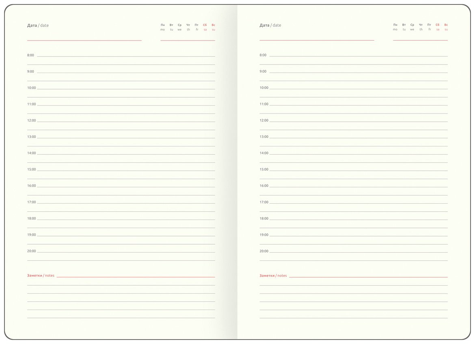Image resolution: width=475 pixels, height=344 pixels.
Task: Select the "20:00" time label on the left page
Action: tap(32, 252)
